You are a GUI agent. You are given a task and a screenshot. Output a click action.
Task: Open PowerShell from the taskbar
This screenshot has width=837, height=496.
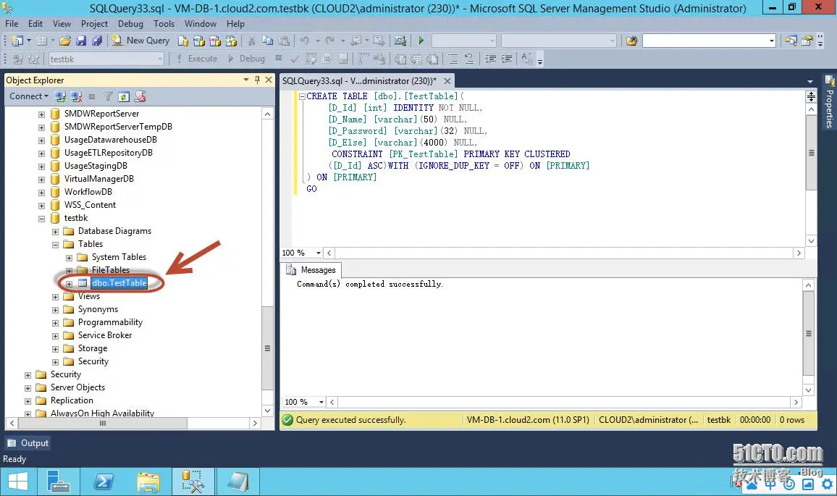click(103, 482)
